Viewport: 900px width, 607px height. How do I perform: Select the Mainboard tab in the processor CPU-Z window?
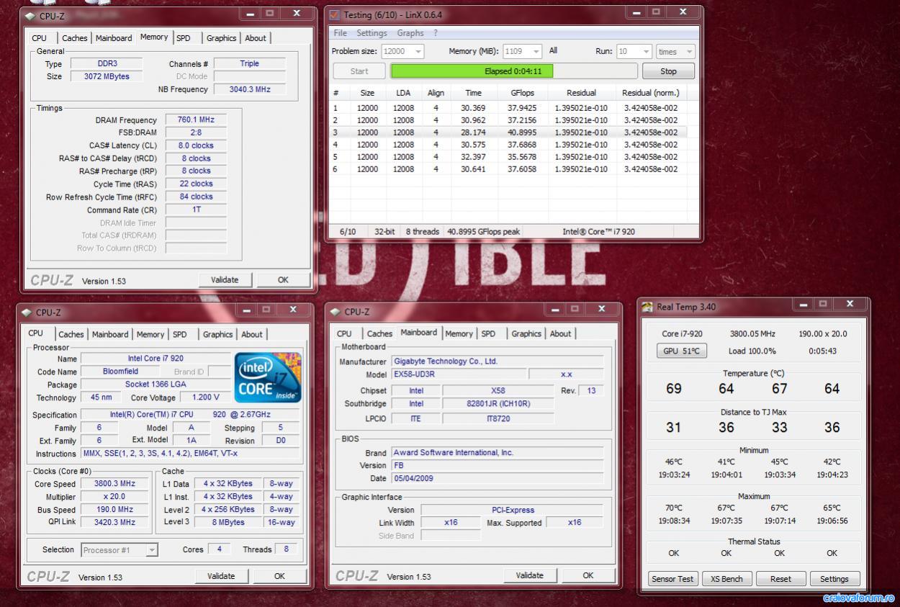pyautogui.click(x=110, y=334)
